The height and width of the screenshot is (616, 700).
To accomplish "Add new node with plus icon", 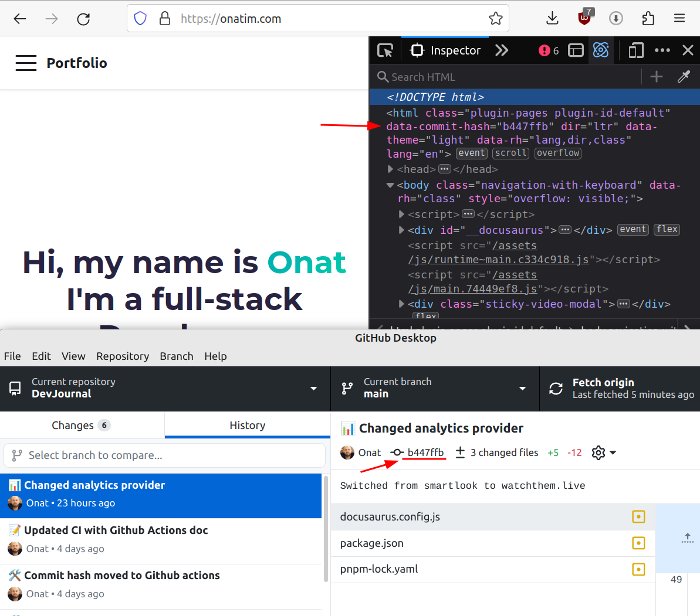I will [656, 77].
